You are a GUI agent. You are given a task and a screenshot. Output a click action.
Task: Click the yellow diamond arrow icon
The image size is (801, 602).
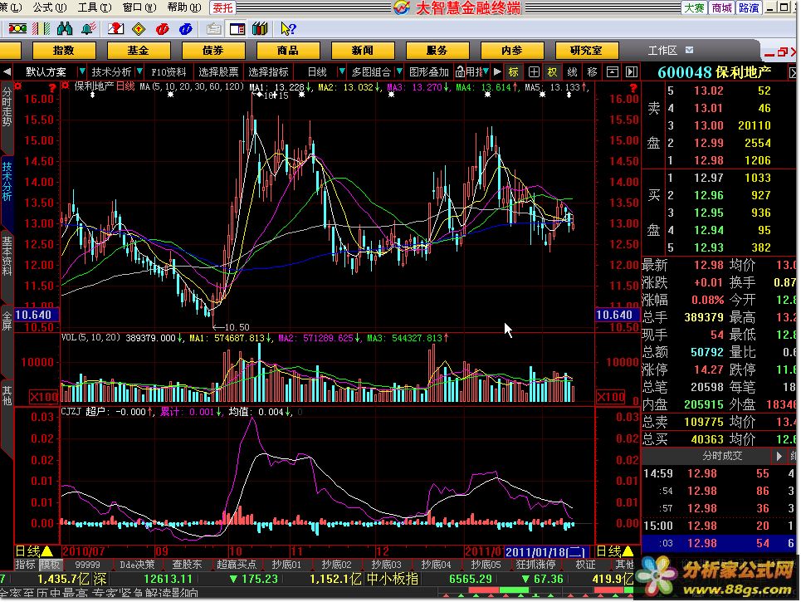pos(139,29)
